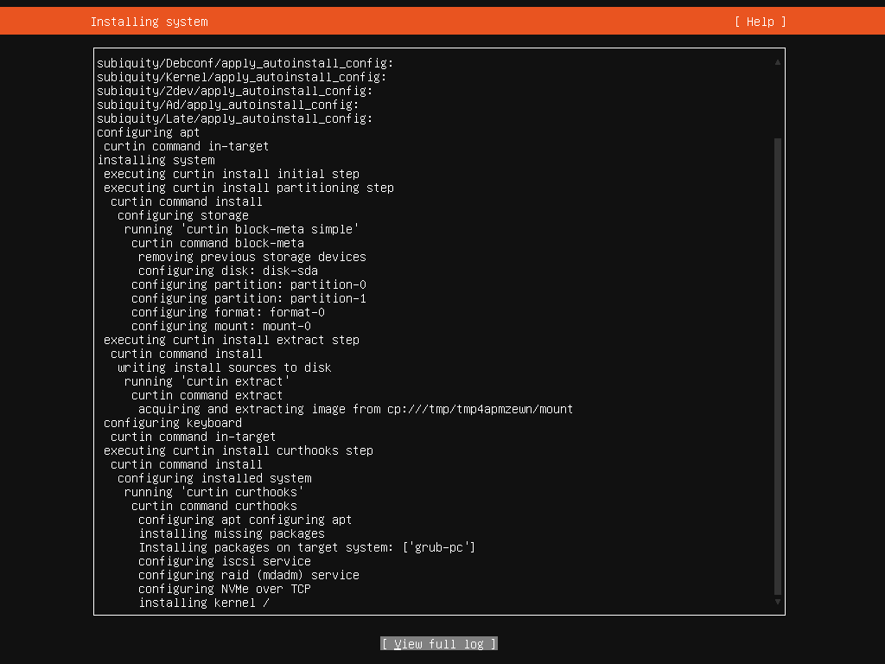This screenshot has width=885, height=664.
Task: Select the 'removing previous storage devices' line
Action: [251, 257]
